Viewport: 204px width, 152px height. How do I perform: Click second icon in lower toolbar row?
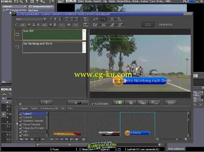point(104,25)
